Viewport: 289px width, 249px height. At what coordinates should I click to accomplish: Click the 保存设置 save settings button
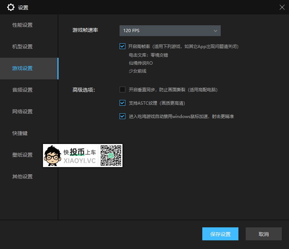coord(220,234)
